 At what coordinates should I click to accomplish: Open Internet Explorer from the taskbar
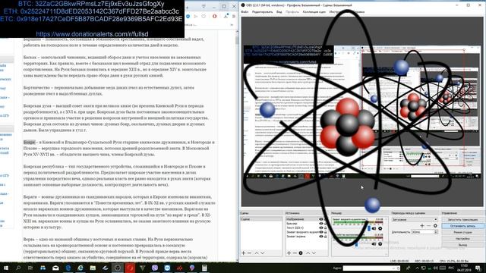coord(80,268)
